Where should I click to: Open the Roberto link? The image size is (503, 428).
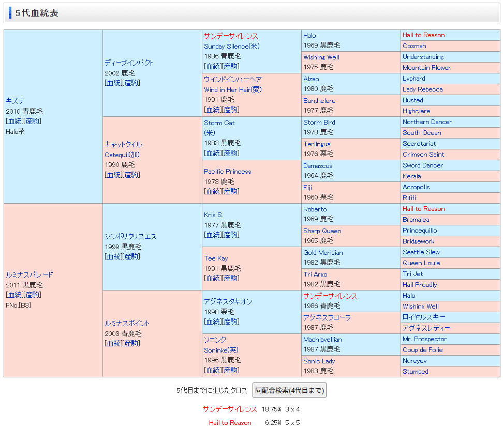pos(315,209)
